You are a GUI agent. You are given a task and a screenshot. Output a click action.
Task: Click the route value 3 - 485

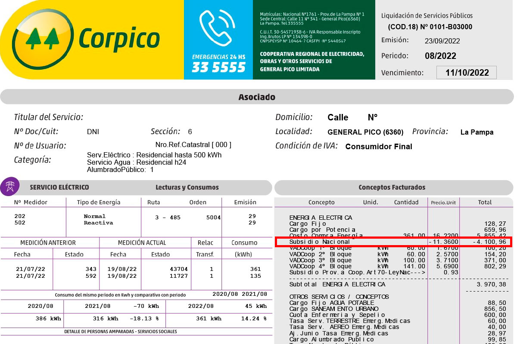click(168, 218)
